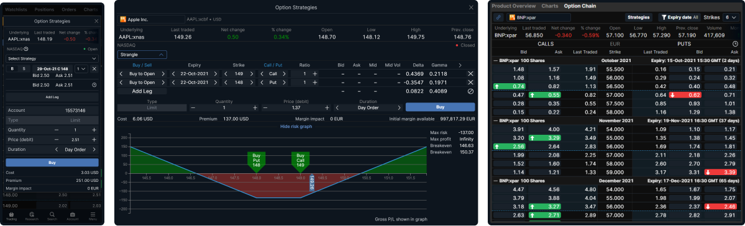Viewport: 745px width, 226px height.
Task: Switch to the Positions tab
Action: (x=44, y=9)
